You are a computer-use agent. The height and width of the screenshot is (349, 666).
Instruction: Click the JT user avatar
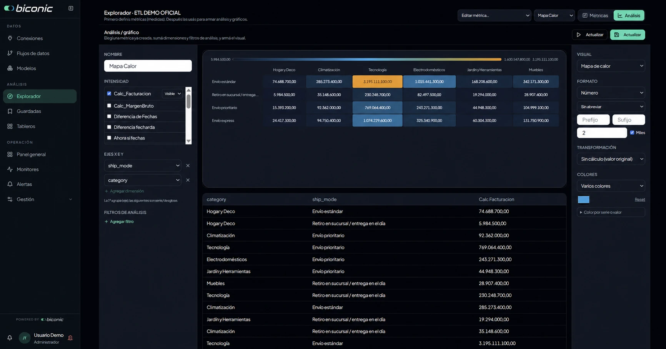pos(25,338)
